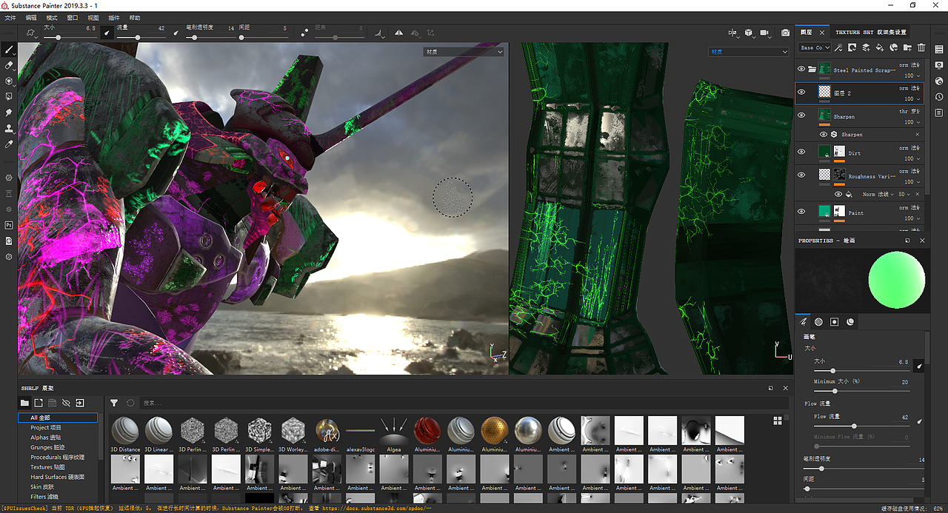
Task: Click the Shelf import resource icon
Action: pyautogui.click(x=79, y=403)
